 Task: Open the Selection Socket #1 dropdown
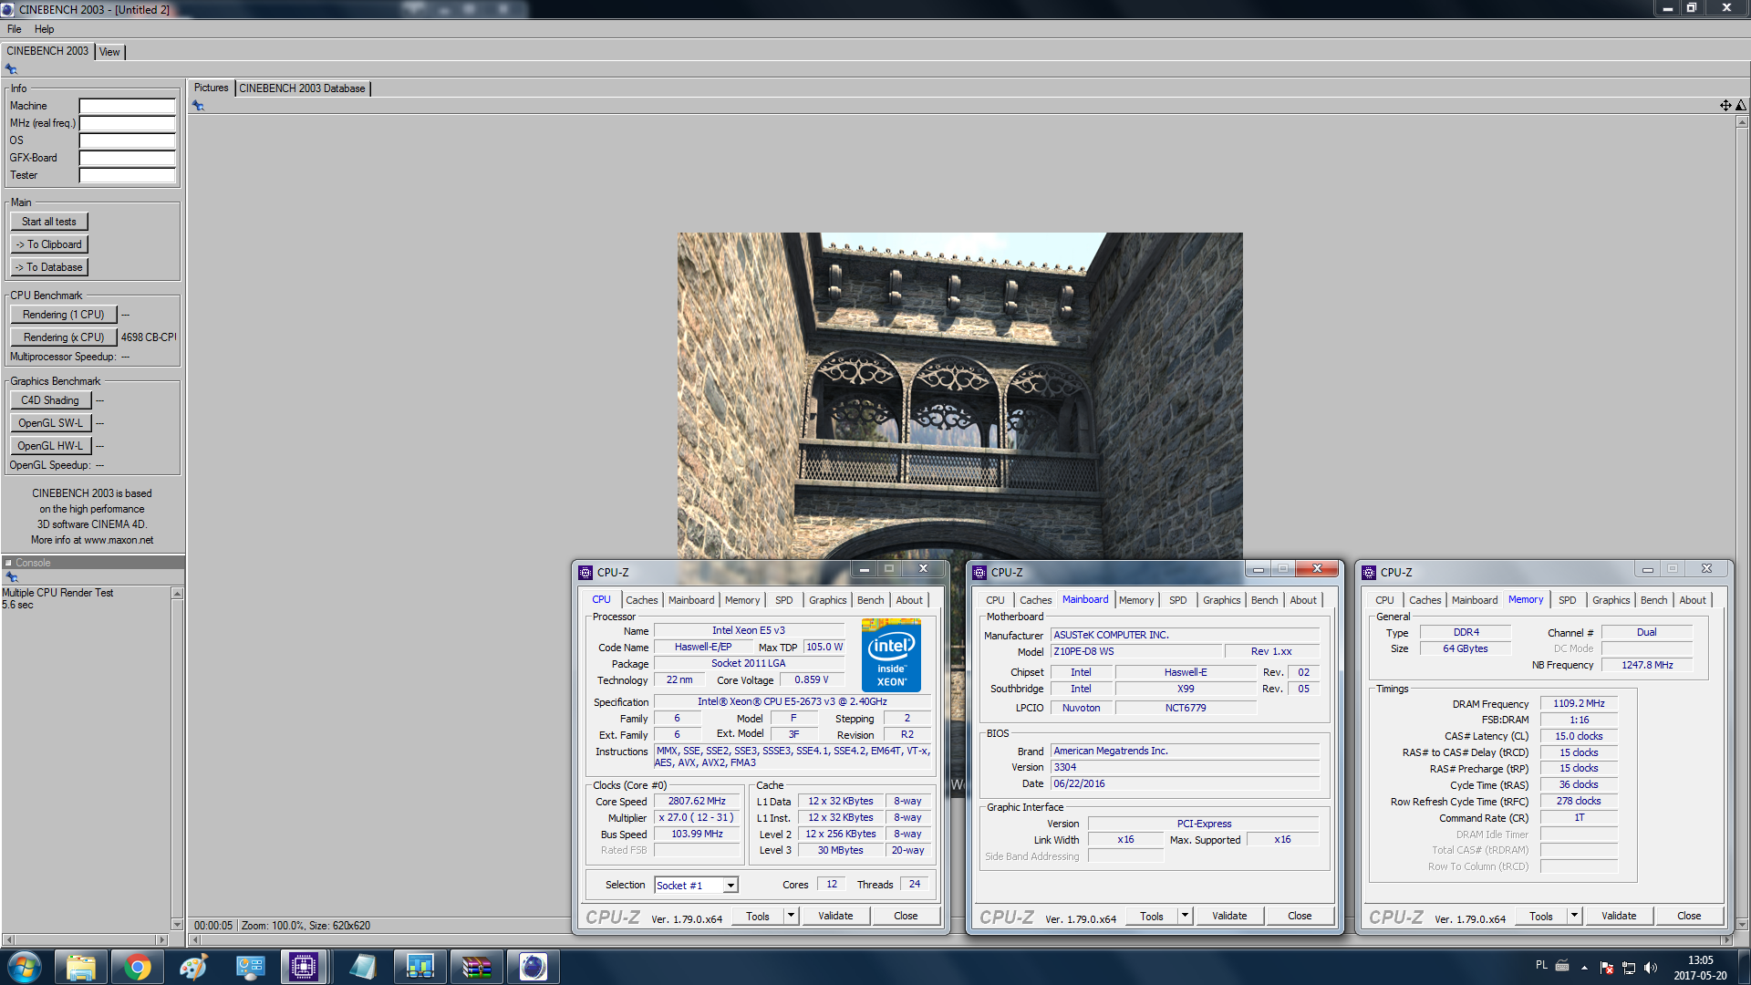pyautogui.click(x=730, y=886)
